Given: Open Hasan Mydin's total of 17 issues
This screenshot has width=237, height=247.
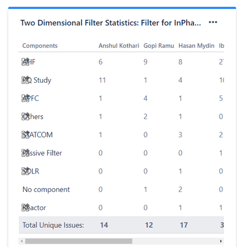Looking at the screenshot, I should (184, 225).
